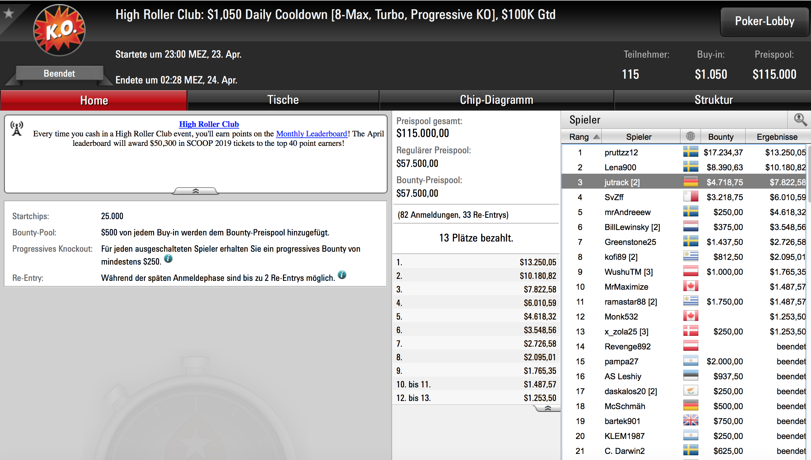Collapse the prize payout list
The image size is (811, 460).
[x=547, y=408]
